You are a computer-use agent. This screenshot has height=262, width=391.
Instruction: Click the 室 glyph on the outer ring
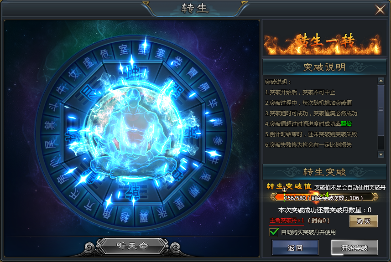pyautogui.click(x=124, y=50)
